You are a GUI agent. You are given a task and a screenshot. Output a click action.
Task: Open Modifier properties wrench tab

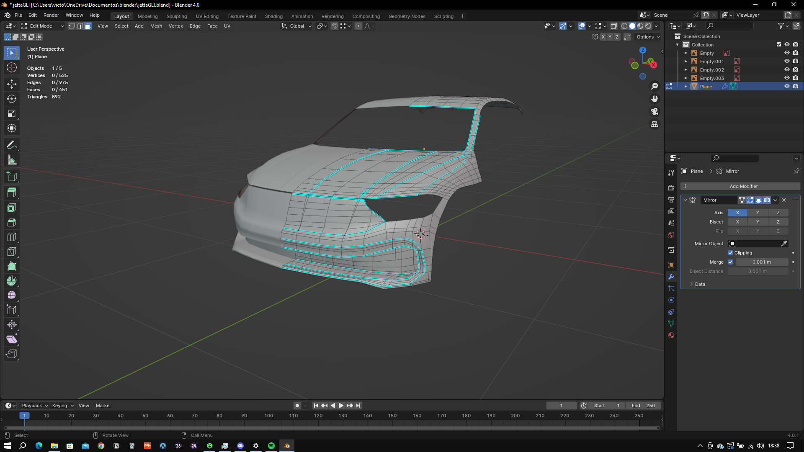tap(671, 277)
